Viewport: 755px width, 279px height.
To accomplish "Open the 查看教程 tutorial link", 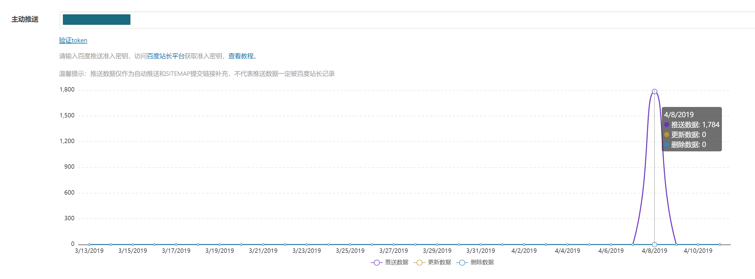I will (241, 56).
